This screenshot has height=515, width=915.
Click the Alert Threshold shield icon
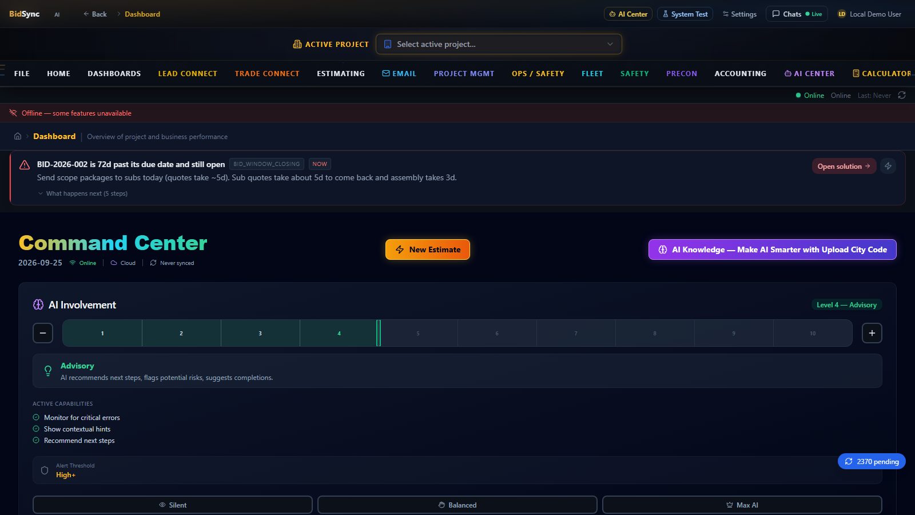click(45, 470)
